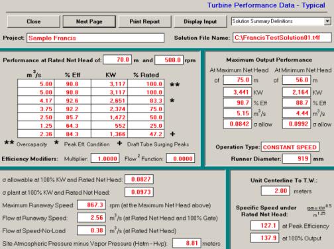Click the efficiency cell 64.3

click(x=72, y=126)
